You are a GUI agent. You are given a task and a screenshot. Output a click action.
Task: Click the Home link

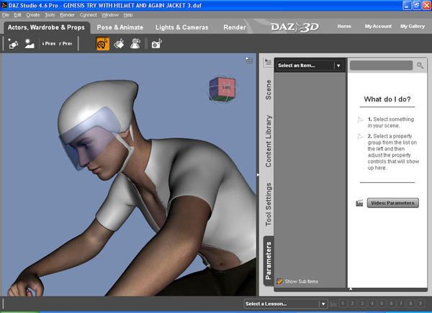click(x=344, y=27)
